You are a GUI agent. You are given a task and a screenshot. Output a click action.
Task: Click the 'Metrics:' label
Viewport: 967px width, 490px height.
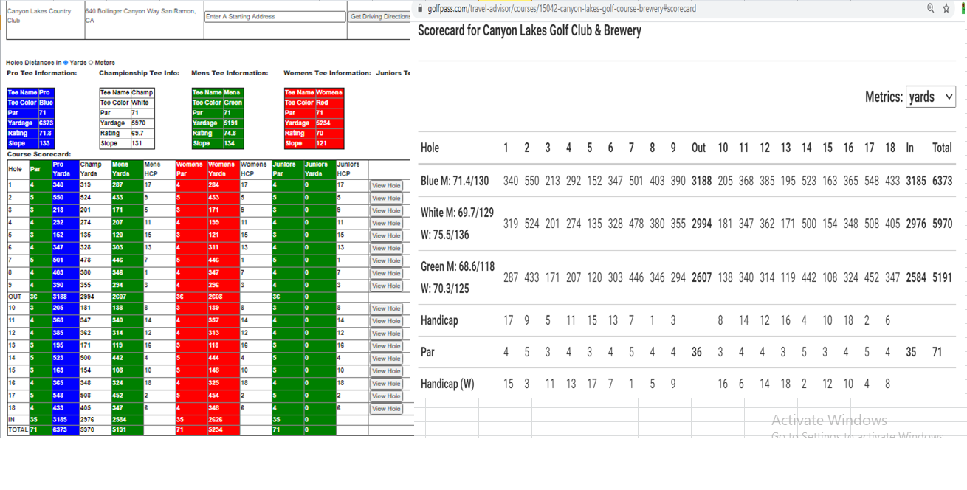(884, 97)
